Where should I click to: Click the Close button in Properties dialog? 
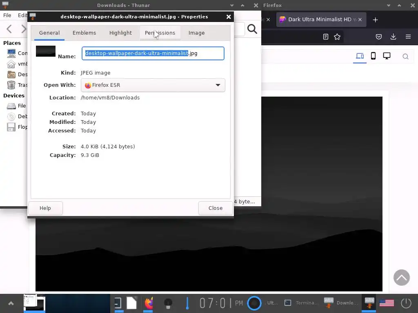tap(216, 208)
